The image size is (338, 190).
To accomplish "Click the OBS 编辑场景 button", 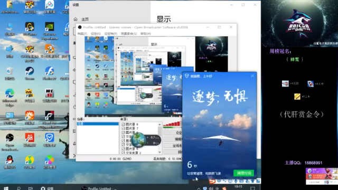I will [x=173, y=139].
